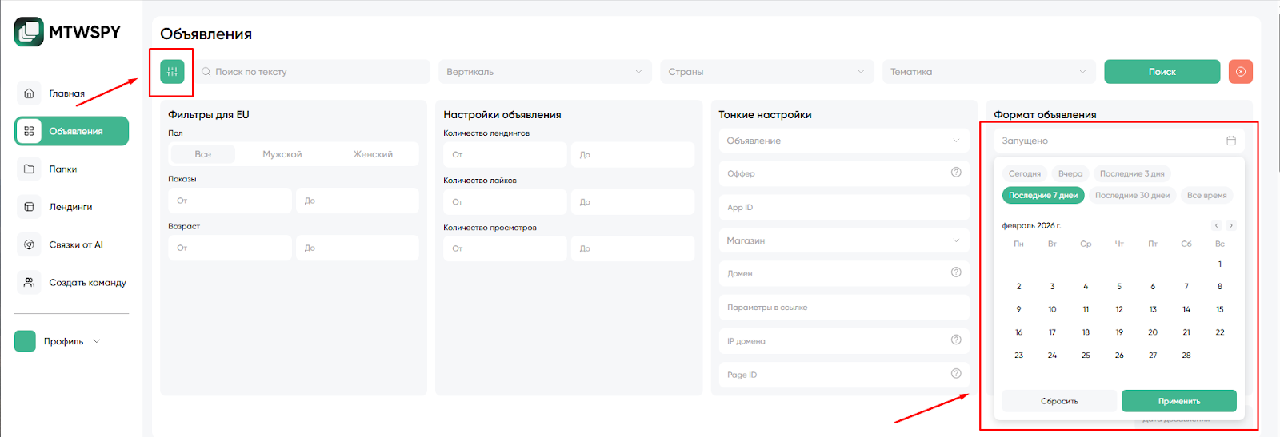
Task: Open Лендинги in the sidebar
Action: click(70, 207)
